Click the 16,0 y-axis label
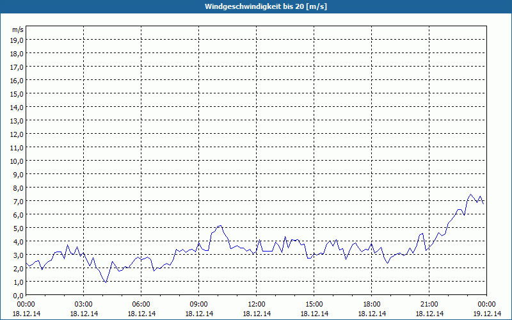Viewport: 512px width, 320px height. [x=17, y=81]
